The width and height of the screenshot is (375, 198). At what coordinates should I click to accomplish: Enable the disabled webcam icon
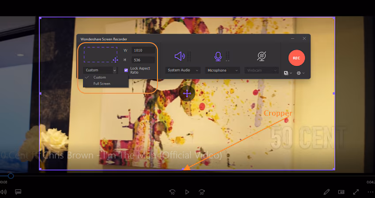click(262, 56)
